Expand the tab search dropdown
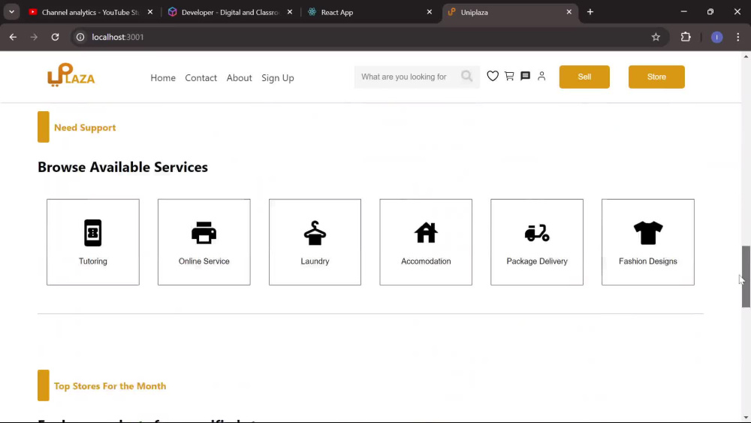The image size is (751, 423). [11, 12]
